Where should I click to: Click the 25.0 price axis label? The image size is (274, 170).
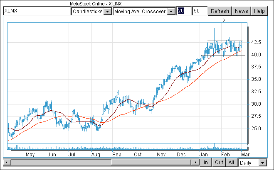pyautogui.click(x=256, y=129)
